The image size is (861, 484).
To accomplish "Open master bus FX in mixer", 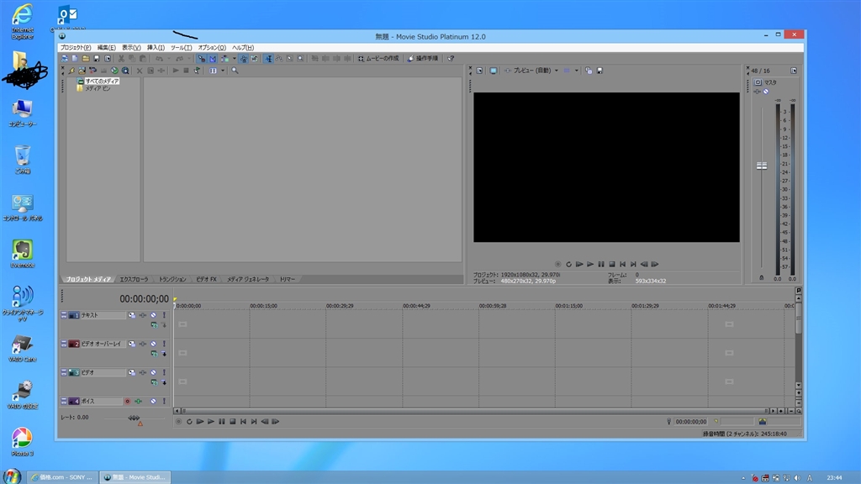I will (758, 92).
